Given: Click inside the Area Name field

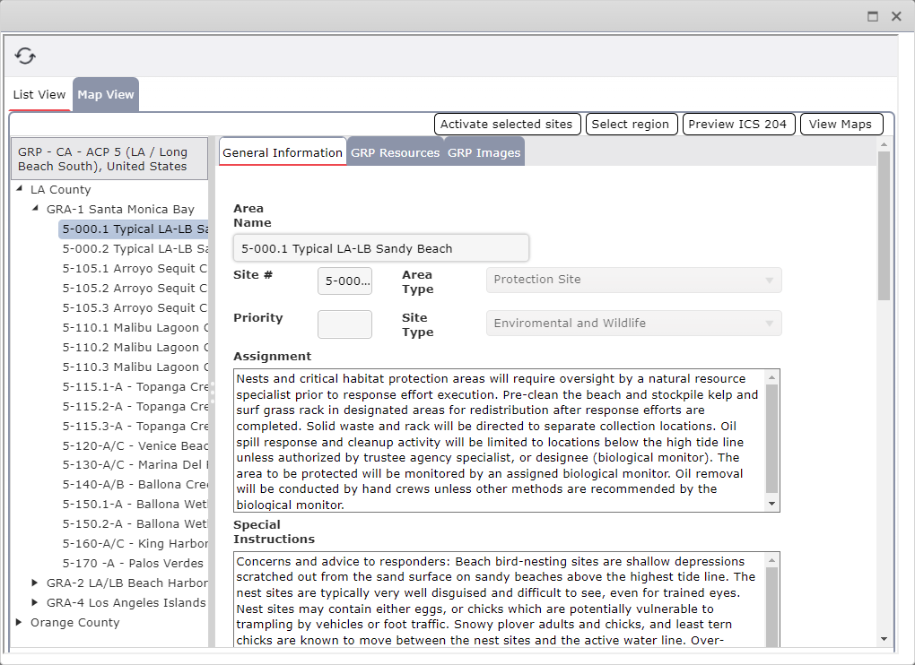Looking at the screenshot, I should click(x=380, y=247).
